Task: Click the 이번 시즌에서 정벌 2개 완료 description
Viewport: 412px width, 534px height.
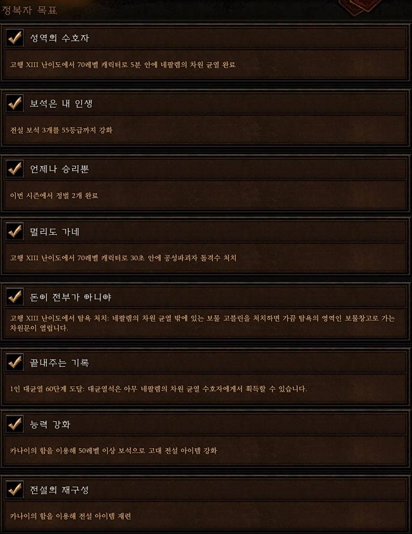Action: click(x=54, y=195)
